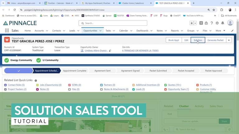Open the Synthesia STUDIO bookmark
This screenshot has width=239, height=134.
(x=91, y=16)
